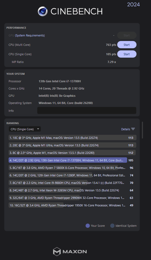The height and width of the screenshot is (260, 151).
Task: Select the Apple M1 Ultra ranking row
Action: (x=72, y=145)
